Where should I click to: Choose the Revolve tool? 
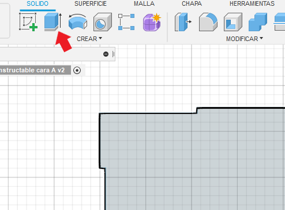point(78,22)
